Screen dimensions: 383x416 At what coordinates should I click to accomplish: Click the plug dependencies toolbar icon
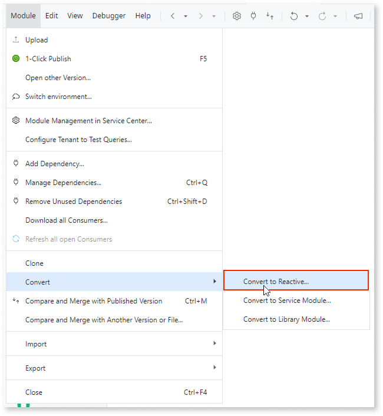point(253,16)
